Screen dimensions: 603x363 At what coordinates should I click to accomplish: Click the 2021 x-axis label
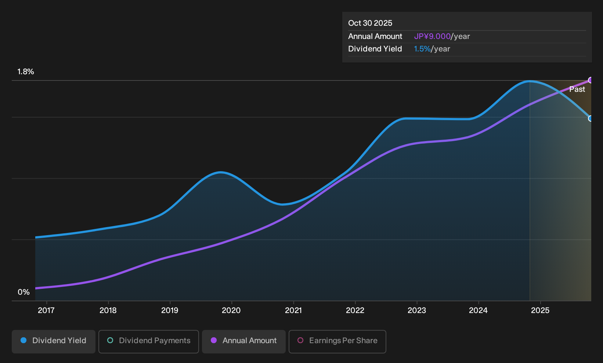[293, 310]
